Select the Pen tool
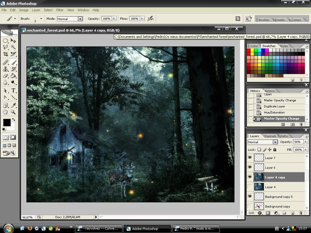This screenshot has height=233, width=311. 5,97
